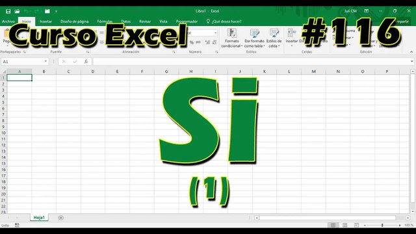The image size is (416, 234).
Task: Switch to the Revisar tab
Action: point(145,21)
